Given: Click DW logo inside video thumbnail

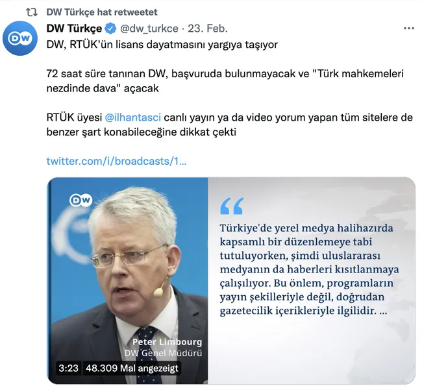Looking at the screenshot, I should (81, 200).
